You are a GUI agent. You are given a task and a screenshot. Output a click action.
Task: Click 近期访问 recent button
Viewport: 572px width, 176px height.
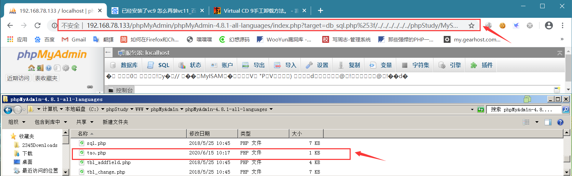pyautogui.click(x=18, y=78)
